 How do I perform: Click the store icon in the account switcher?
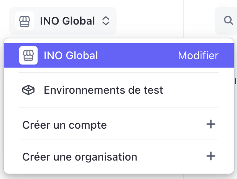[x=25, y=21]
